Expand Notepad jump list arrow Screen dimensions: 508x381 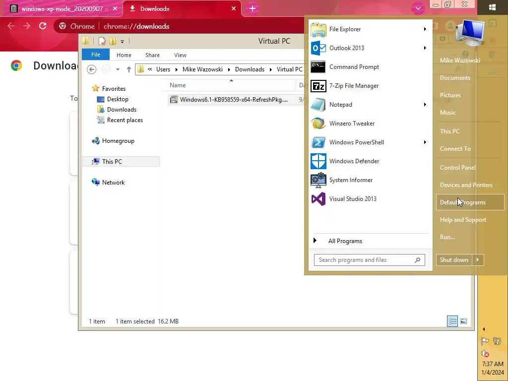tap(425, 104)
